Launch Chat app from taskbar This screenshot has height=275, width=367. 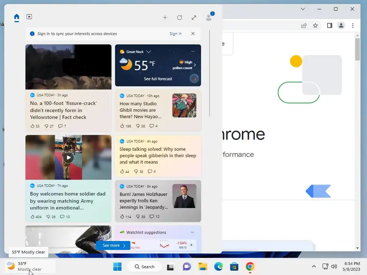tap(187, 266)
